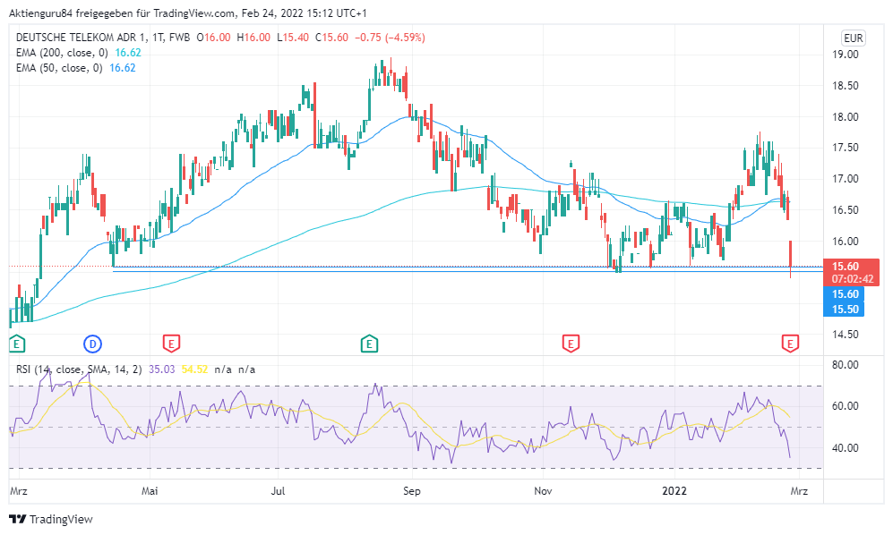Click the low price L15.40
Viewport: 893px width, 535px height.
pos(293,38)
